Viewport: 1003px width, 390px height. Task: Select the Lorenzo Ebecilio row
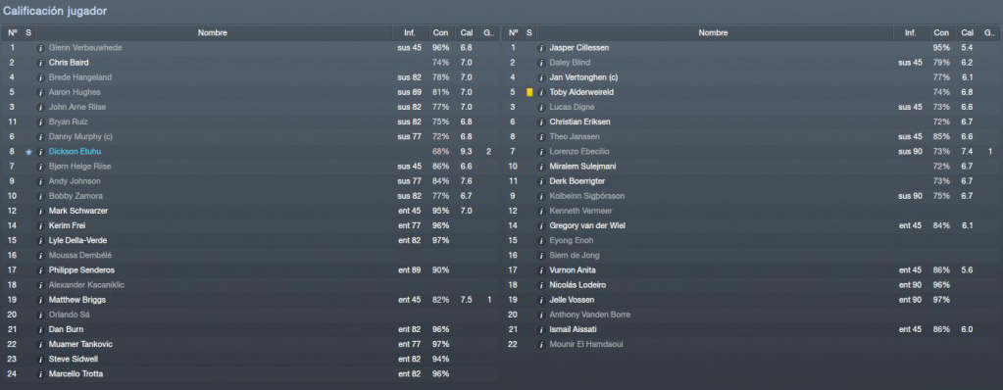tap(751, 152)
